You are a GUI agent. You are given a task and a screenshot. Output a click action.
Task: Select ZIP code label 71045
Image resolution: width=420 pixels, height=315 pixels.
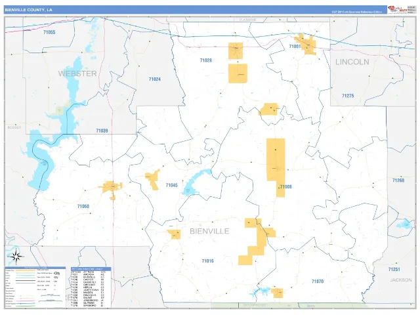point(171,185)
